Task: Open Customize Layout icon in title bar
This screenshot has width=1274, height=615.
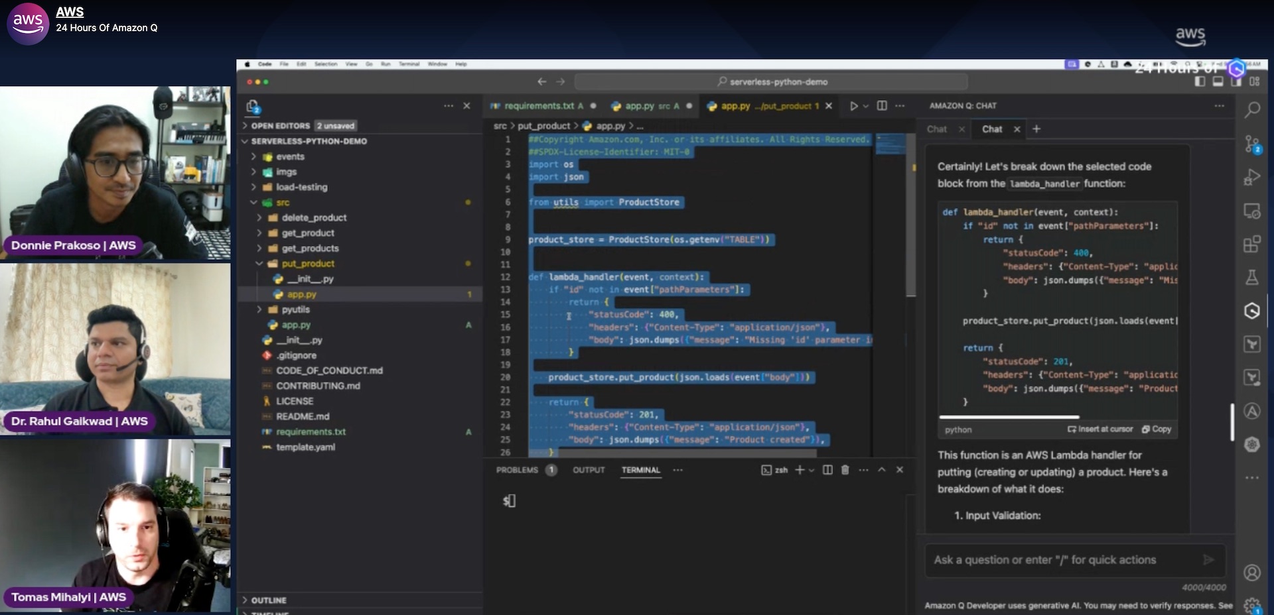Action: pyautogui.click(x=1254, y=82)
